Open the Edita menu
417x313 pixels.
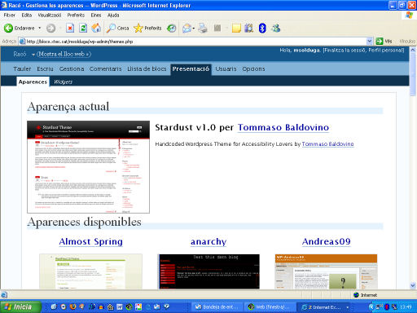pos(27,15)
